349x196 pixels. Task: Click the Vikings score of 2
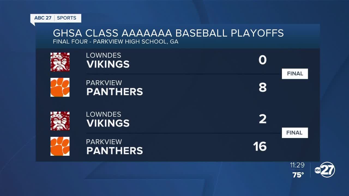click(262, 119)
